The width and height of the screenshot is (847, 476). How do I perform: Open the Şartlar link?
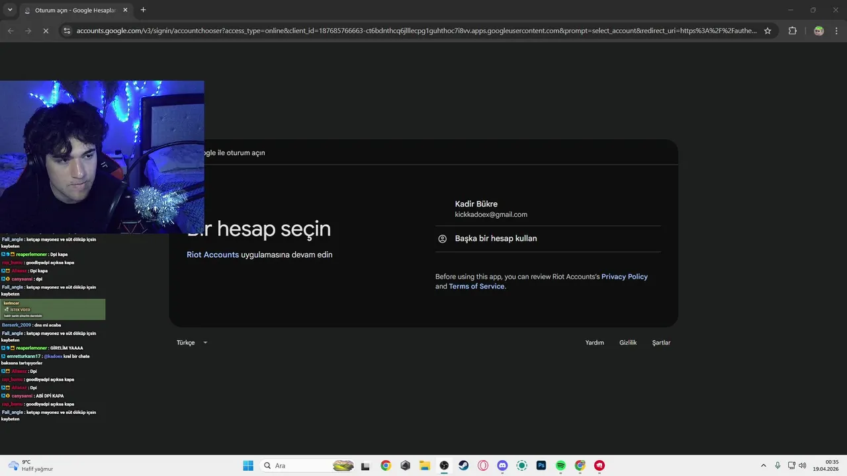tap(661, 342)
